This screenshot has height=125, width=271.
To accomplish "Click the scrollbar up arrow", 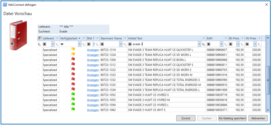I will coord(268,37).
